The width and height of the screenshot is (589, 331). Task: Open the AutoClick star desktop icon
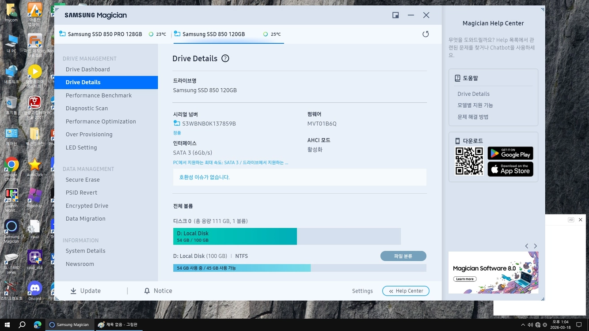pyautogui.click(x=34, y=167)
